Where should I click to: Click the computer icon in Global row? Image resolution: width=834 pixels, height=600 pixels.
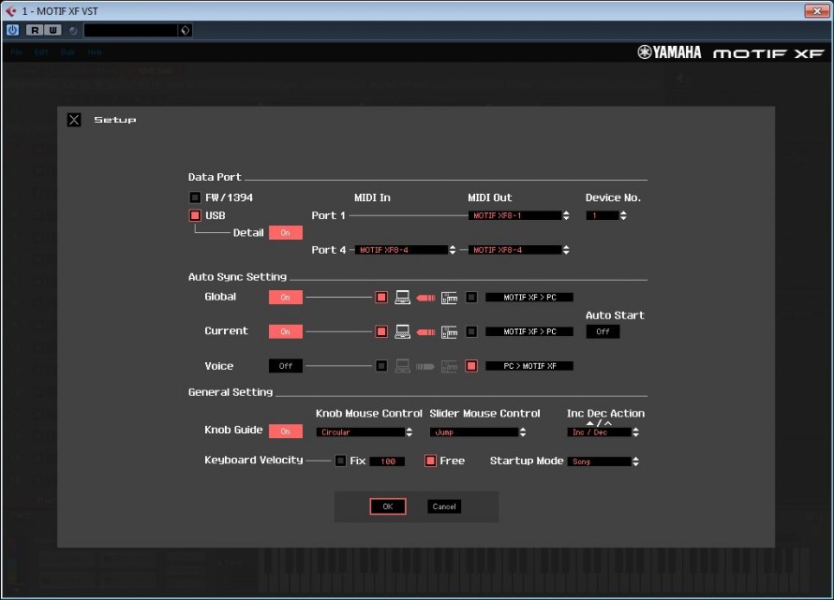click(402, 298)
